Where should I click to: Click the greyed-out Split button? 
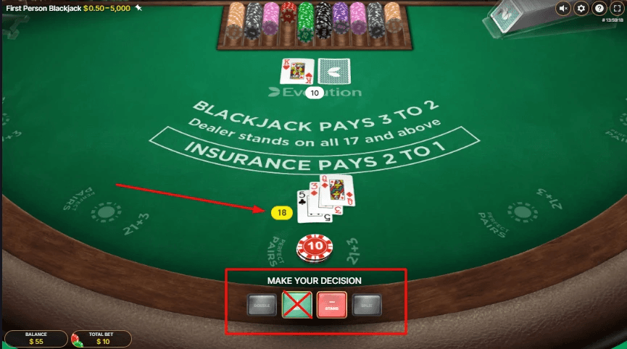[367, 305]
